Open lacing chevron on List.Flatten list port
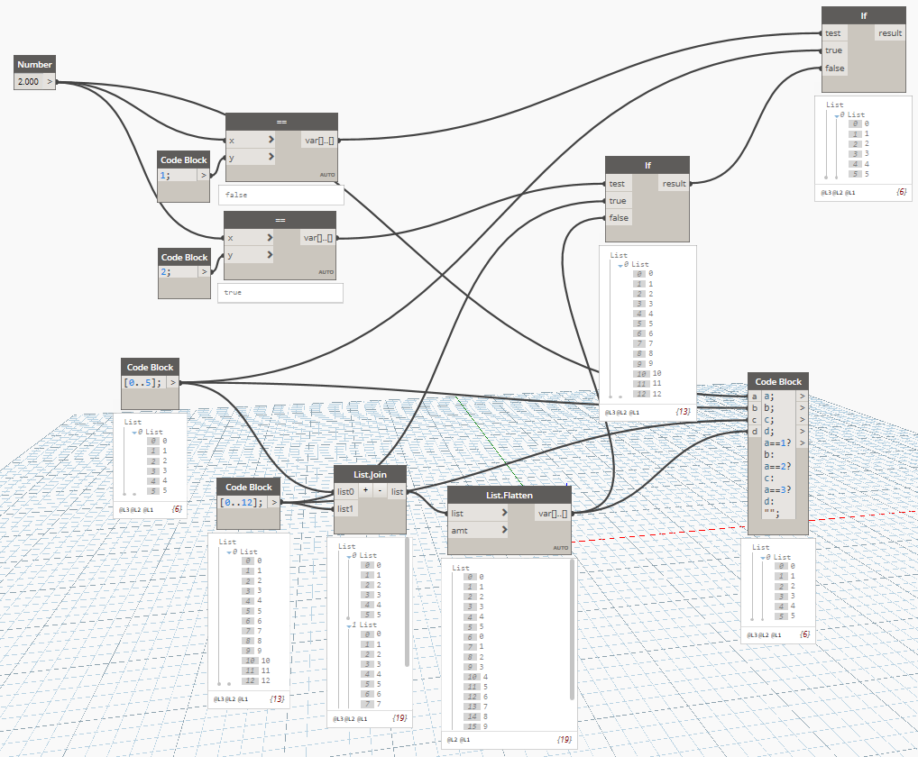 [x=504, y=513]
